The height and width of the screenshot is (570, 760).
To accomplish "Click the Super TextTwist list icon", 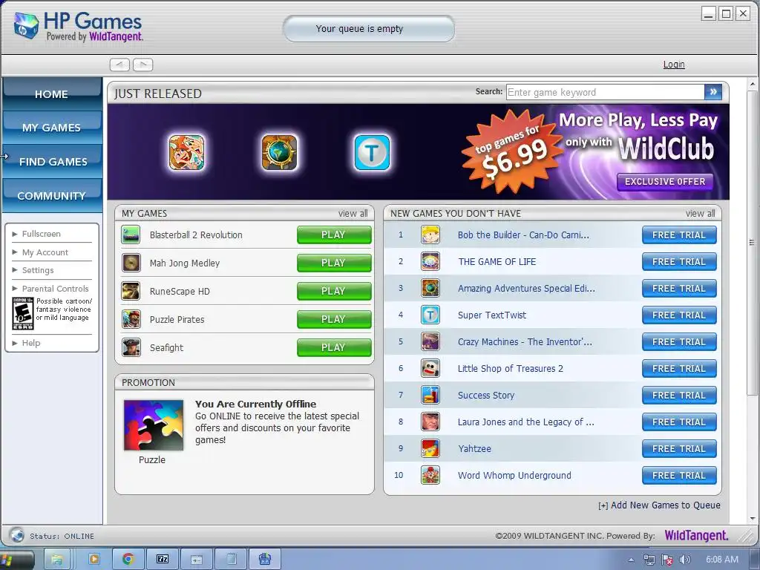I will point(430,315).
